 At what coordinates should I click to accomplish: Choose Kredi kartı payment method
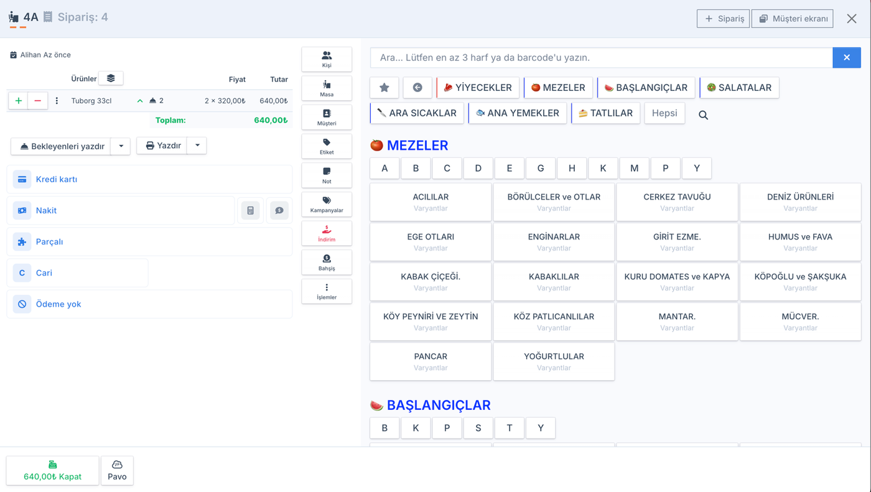(x=149, y=179)
